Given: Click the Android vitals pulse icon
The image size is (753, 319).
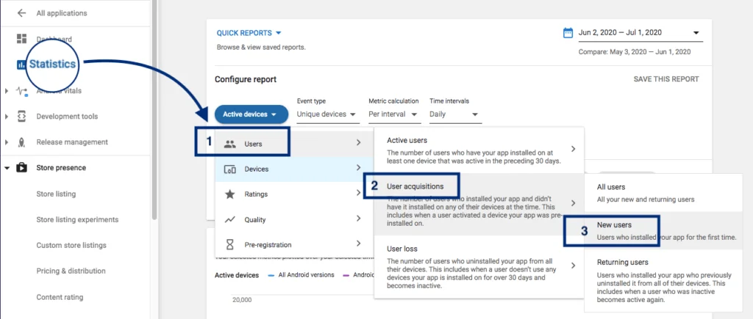Looking at the screenshot, I should (21, 90).
